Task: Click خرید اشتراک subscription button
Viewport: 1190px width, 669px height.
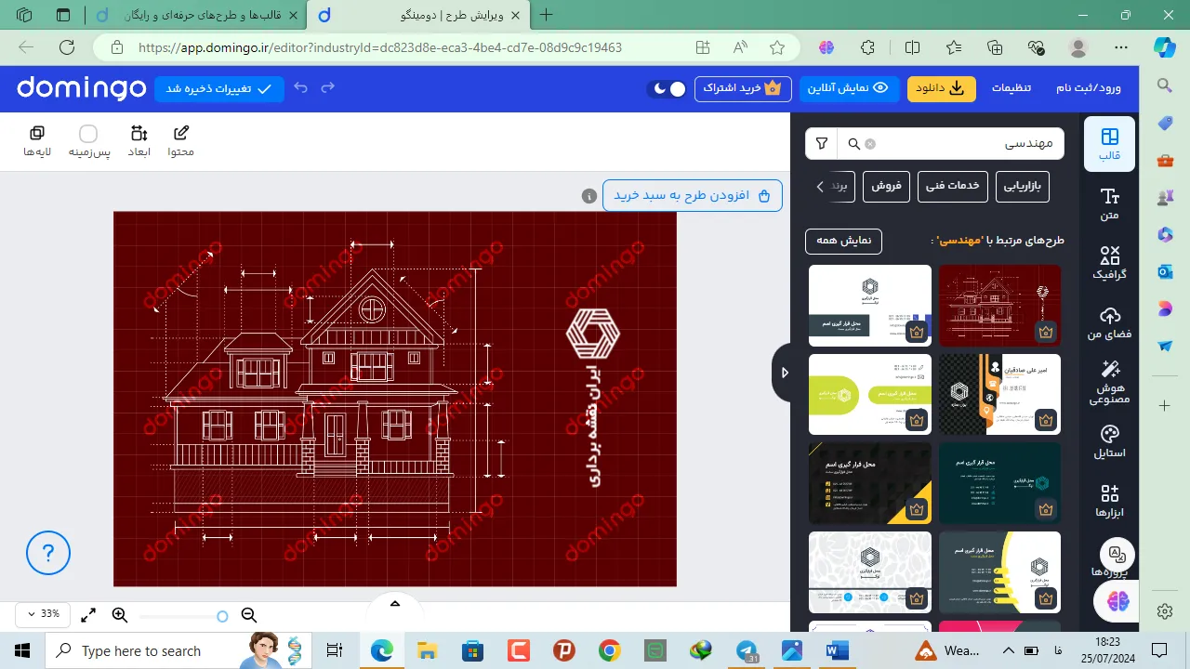Action: click(x=743, y=88)
